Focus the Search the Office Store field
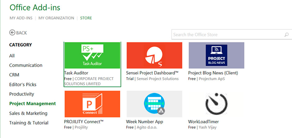Screen dimensions: 292x138 tap(232, 35)
